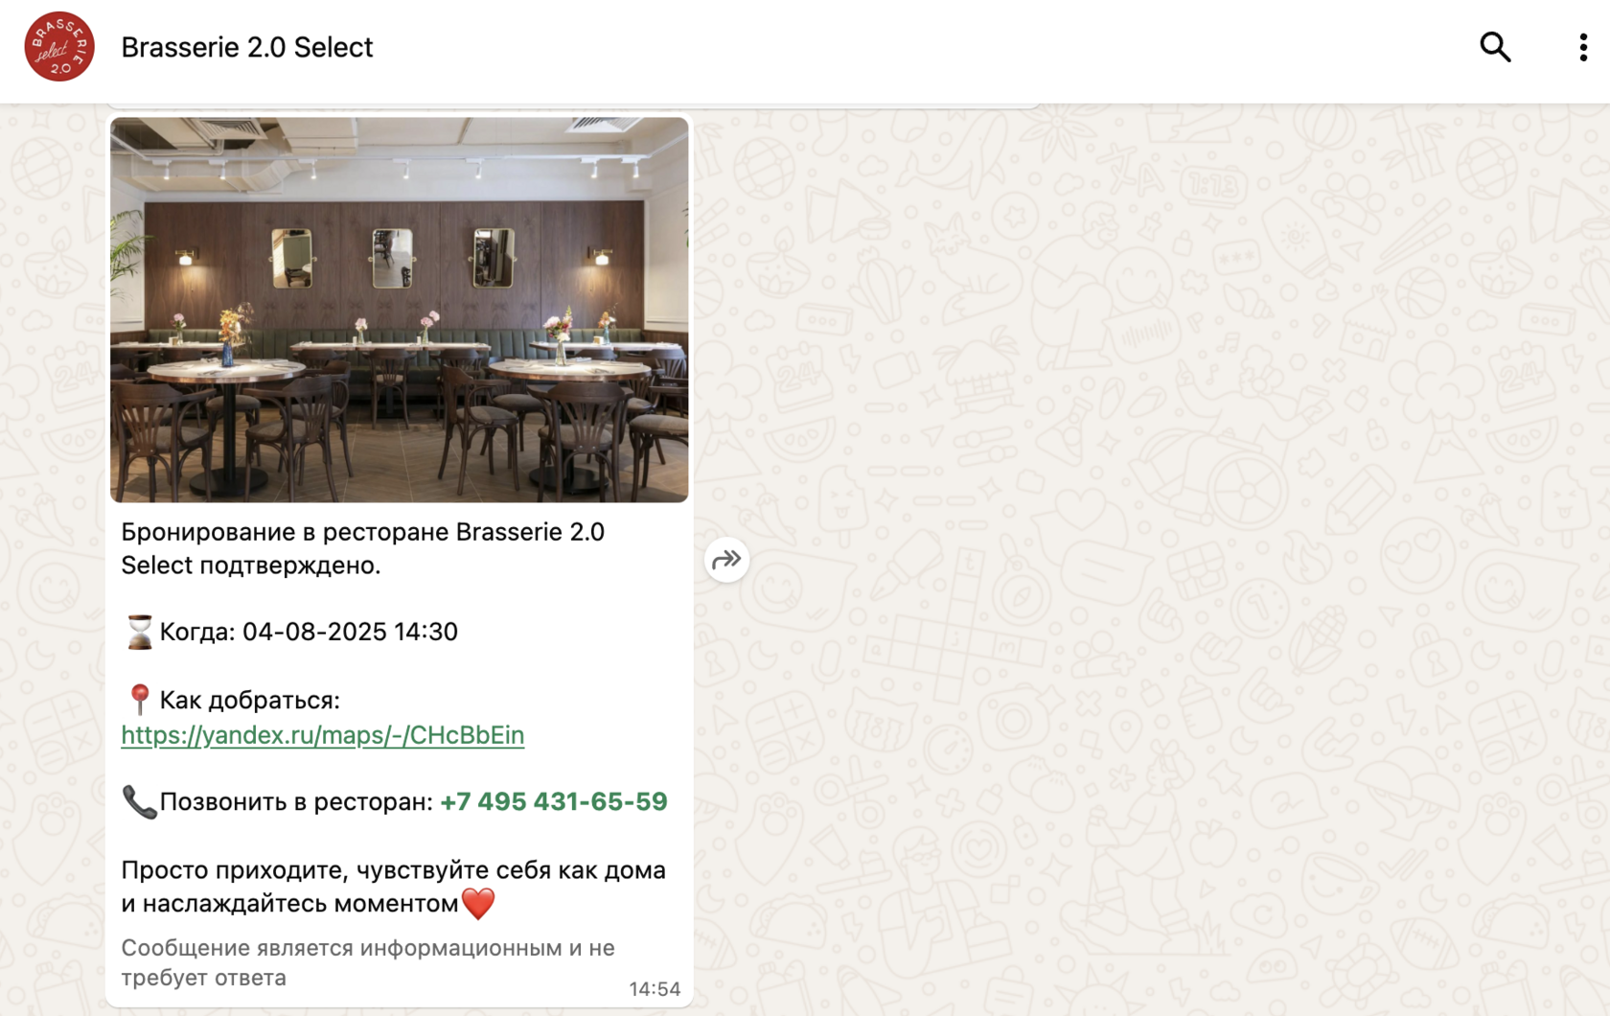Click the gray footer note Сообщение является информационным

click(x=368, y=962)
